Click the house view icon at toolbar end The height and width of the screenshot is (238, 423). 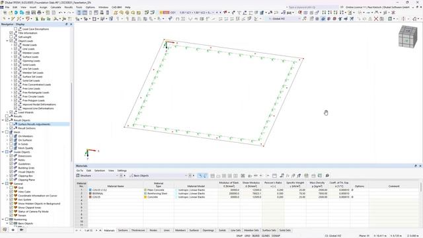415,19
